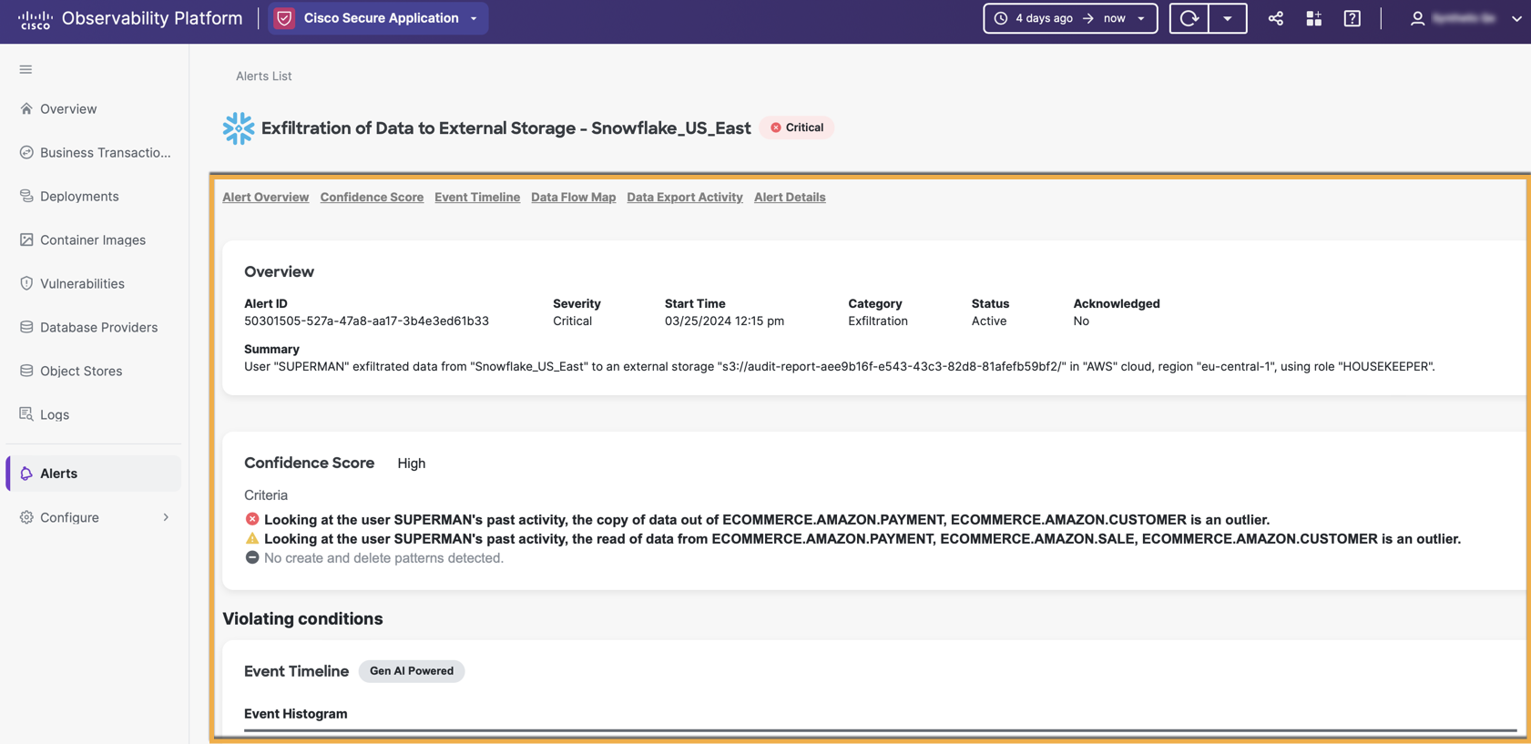Click the Observability Platform title
The width and height of the screenshot is (1531, 744).
pyautogui.click(x=152, y=18)
